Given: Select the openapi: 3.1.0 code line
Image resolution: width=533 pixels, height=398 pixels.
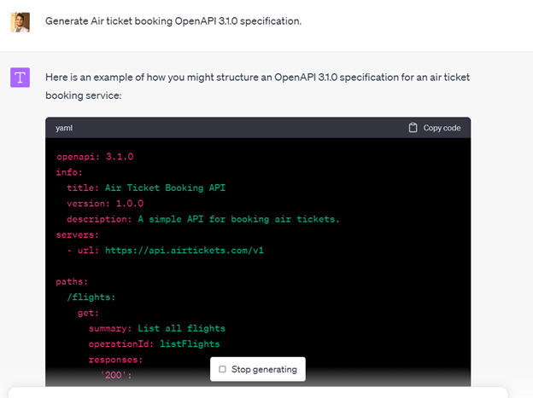Looking at the screenshot, I should point(95,157).
